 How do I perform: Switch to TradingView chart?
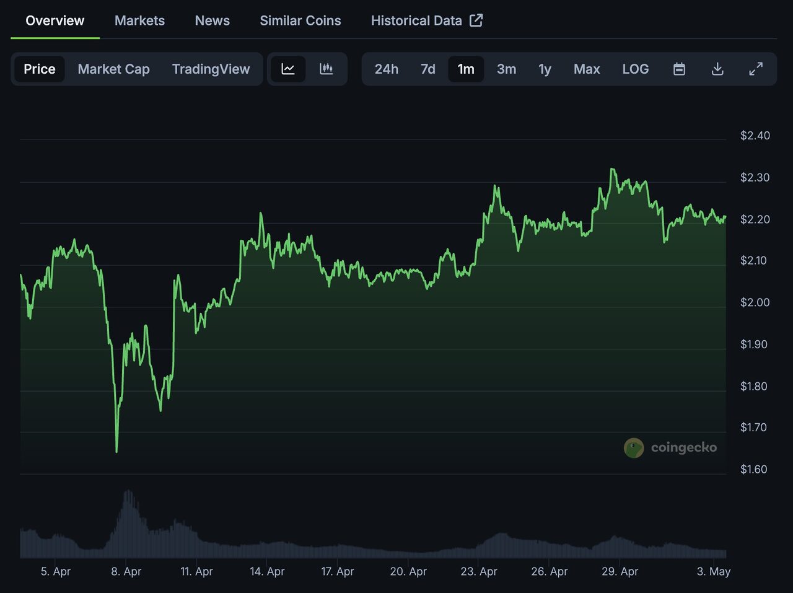click(211, 69)
